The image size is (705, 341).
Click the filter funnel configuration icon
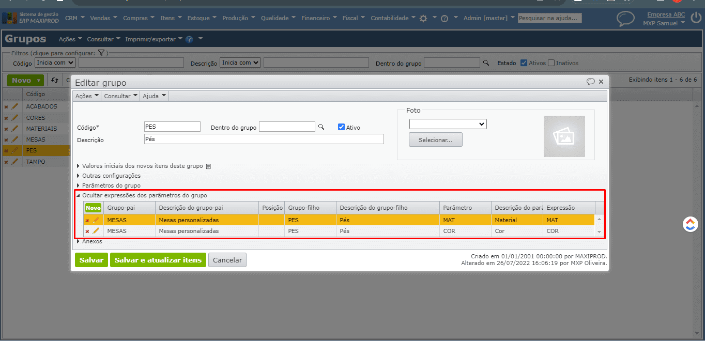click(101, 53)
